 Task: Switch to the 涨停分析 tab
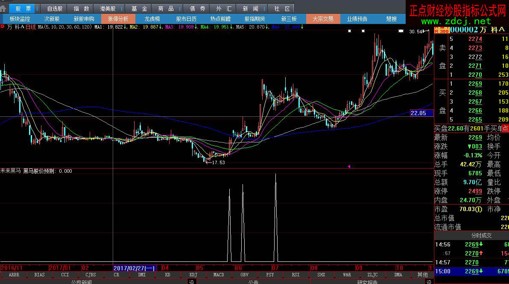118,19
